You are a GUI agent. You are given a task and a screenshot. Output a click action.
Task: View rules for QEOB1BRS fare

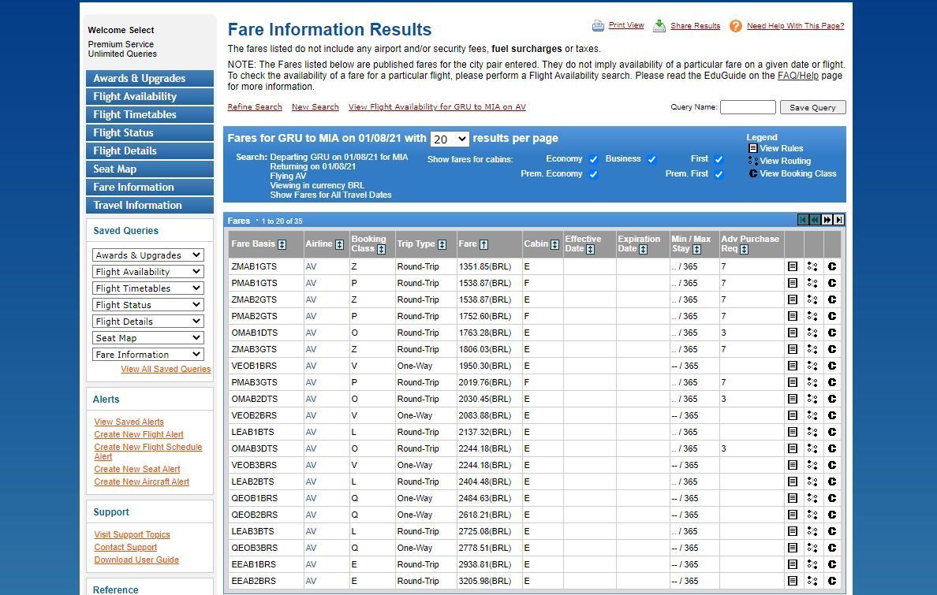pyautogui.click(x=793, y=498)
